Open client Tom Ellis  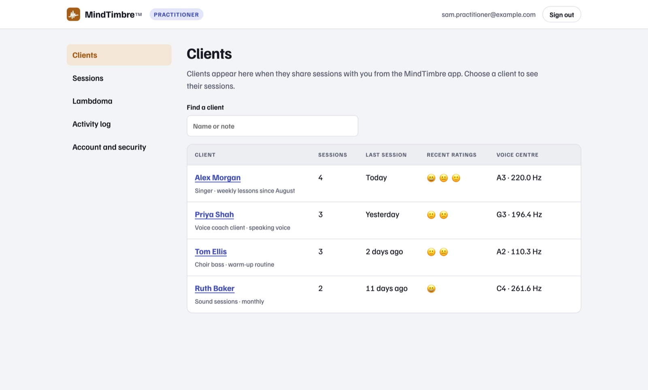point(211,252)
